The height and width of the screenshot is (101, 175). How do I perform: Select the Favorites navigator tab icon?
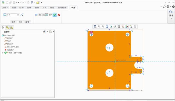11,28
